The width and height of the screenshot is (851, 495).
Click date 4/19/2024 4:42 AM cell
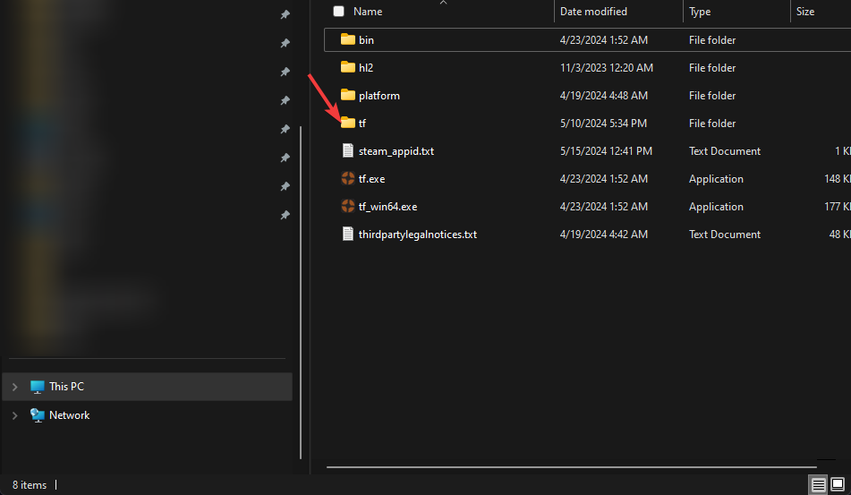point(603,235)
